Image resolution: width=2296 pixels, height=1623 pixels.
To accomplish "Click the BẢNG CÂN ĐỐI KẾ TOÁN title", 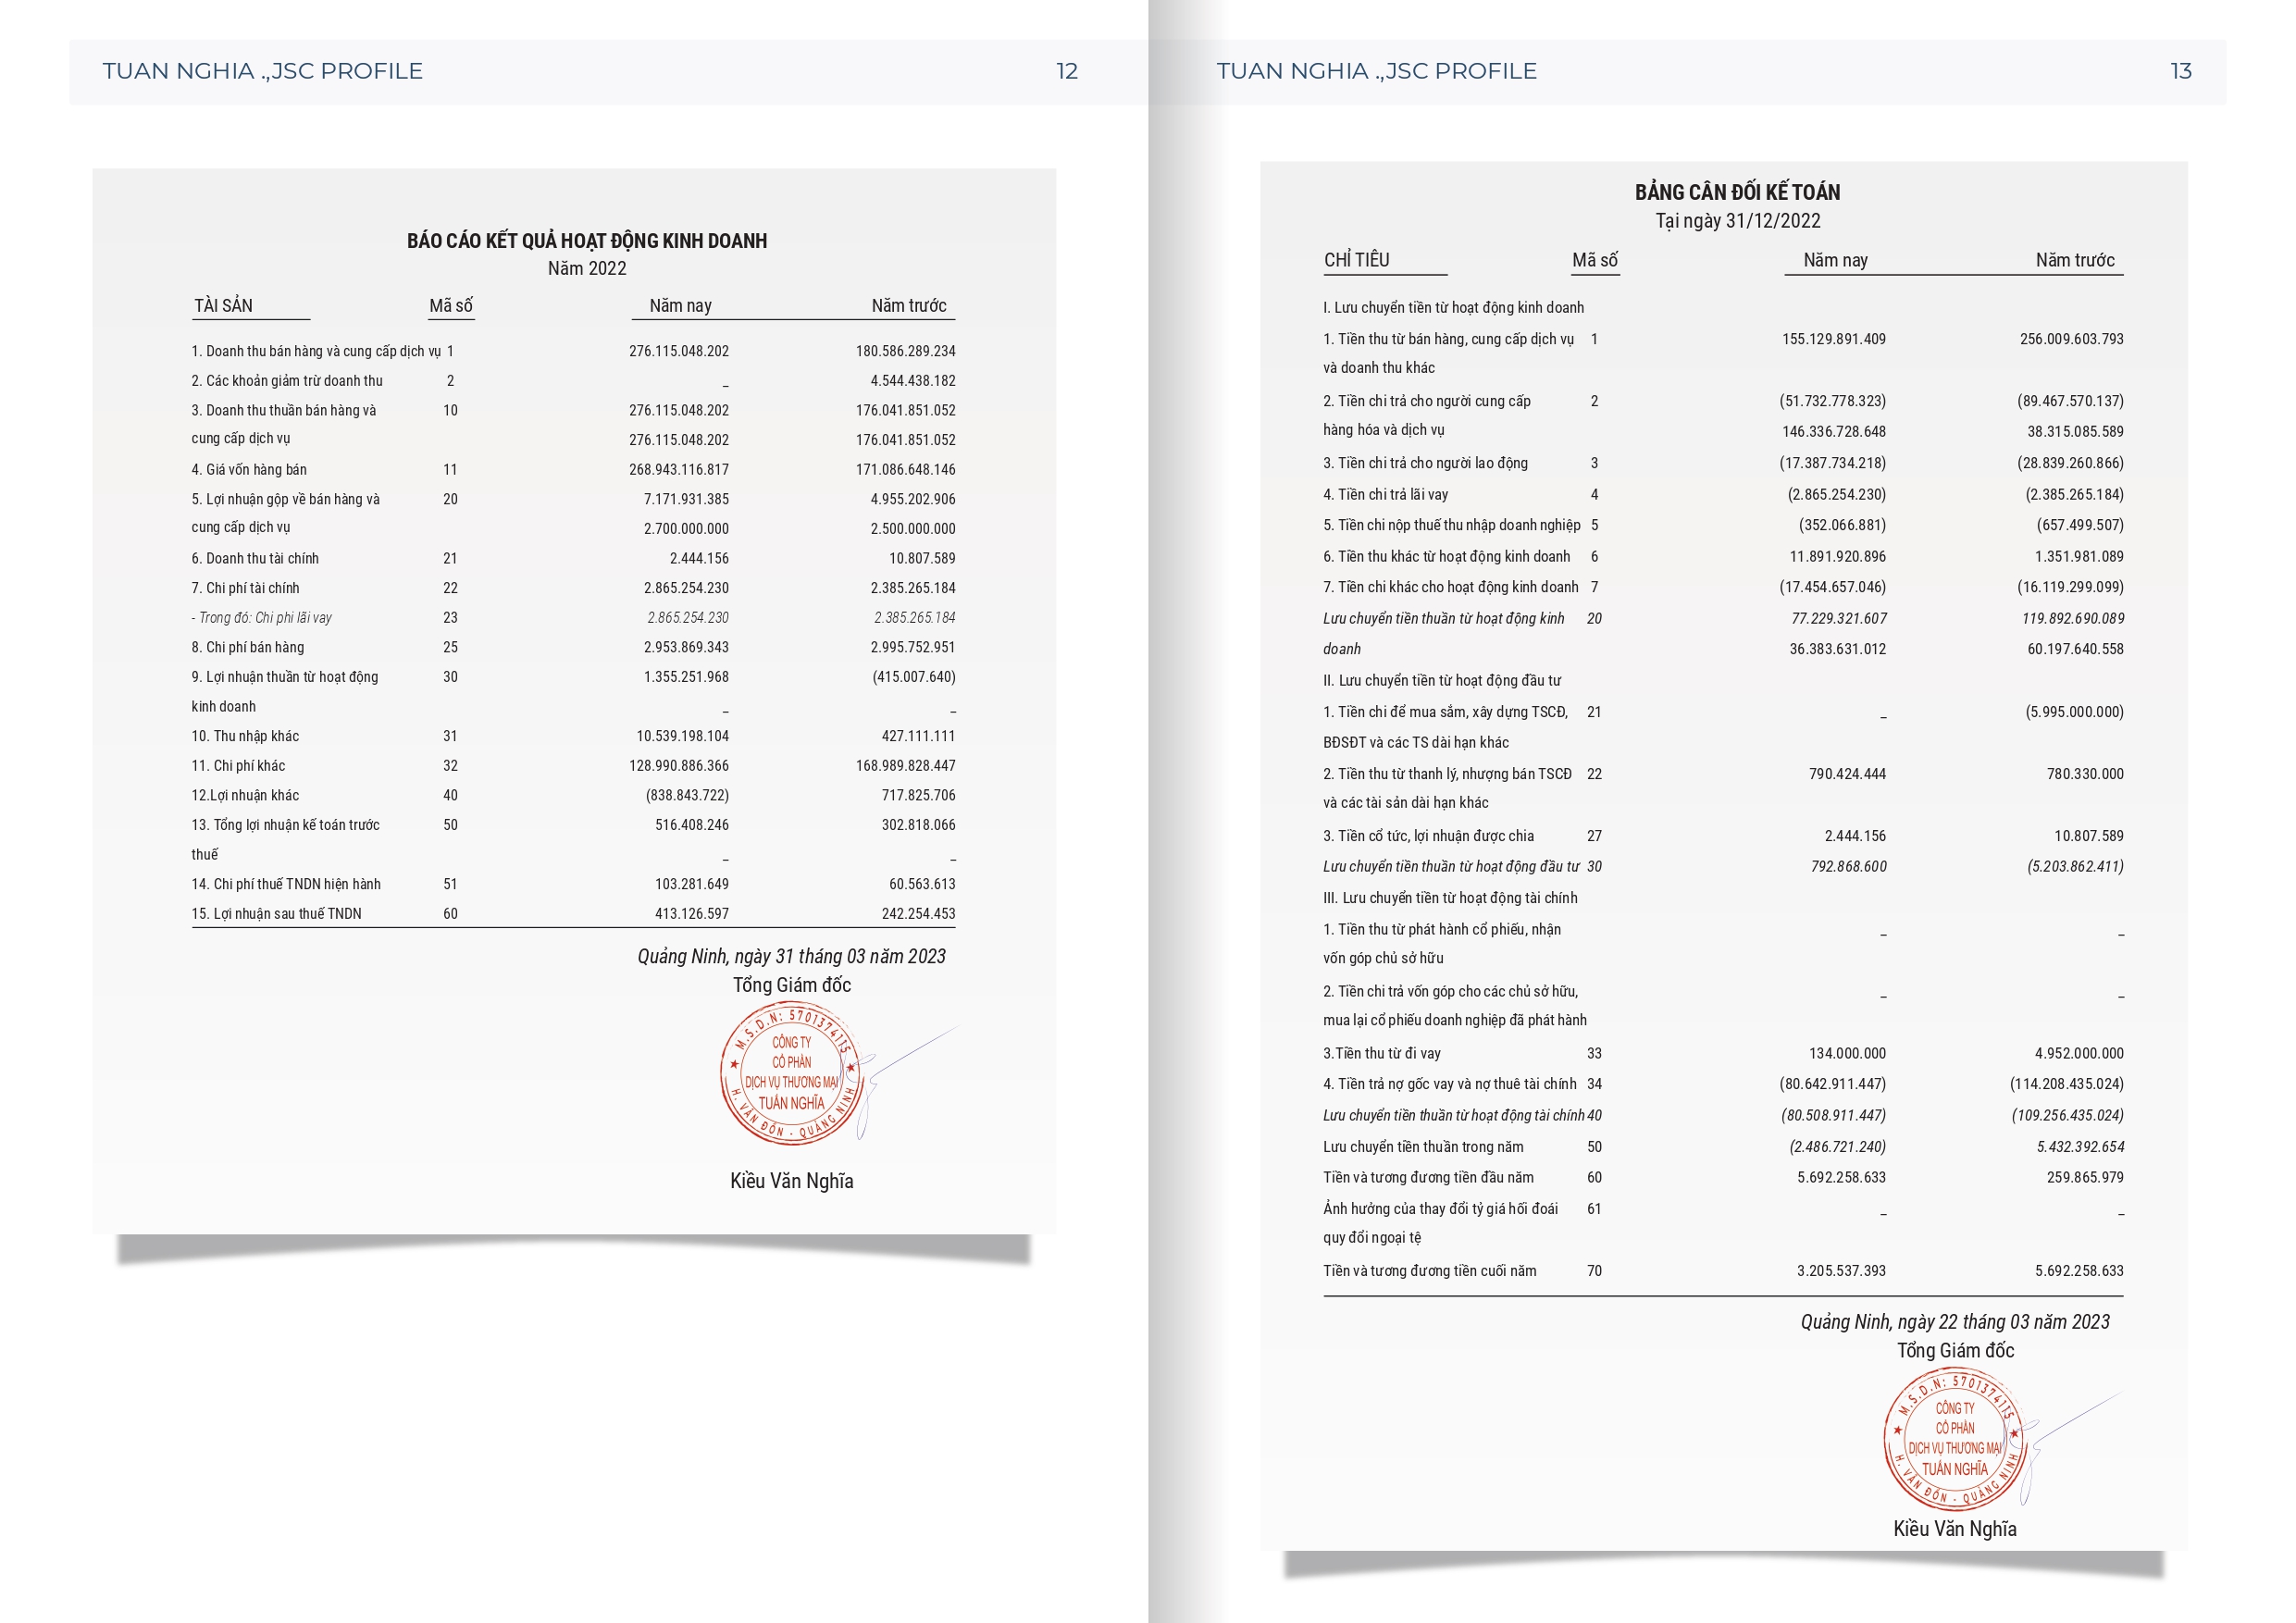I will (x=1737, y=192).
